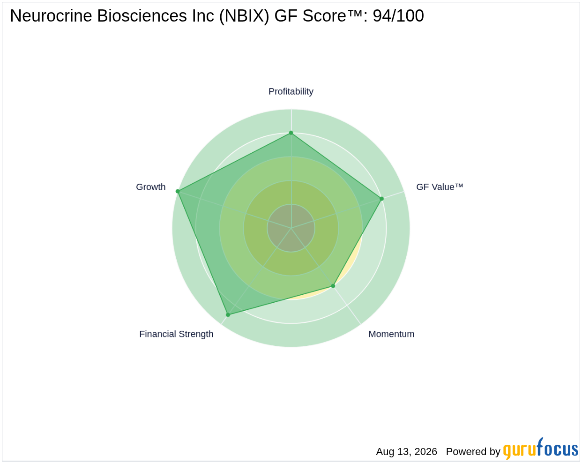Screen dimensions: 582x463
Task: Select the GF Value data point marker
Action: pyautogui.click(x=381, y=199)
